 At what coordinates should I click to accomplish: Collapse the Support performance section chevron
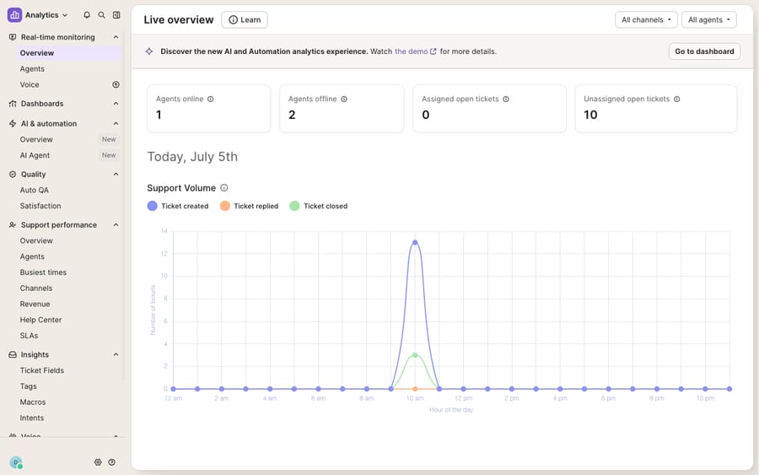tap(116, 224)
